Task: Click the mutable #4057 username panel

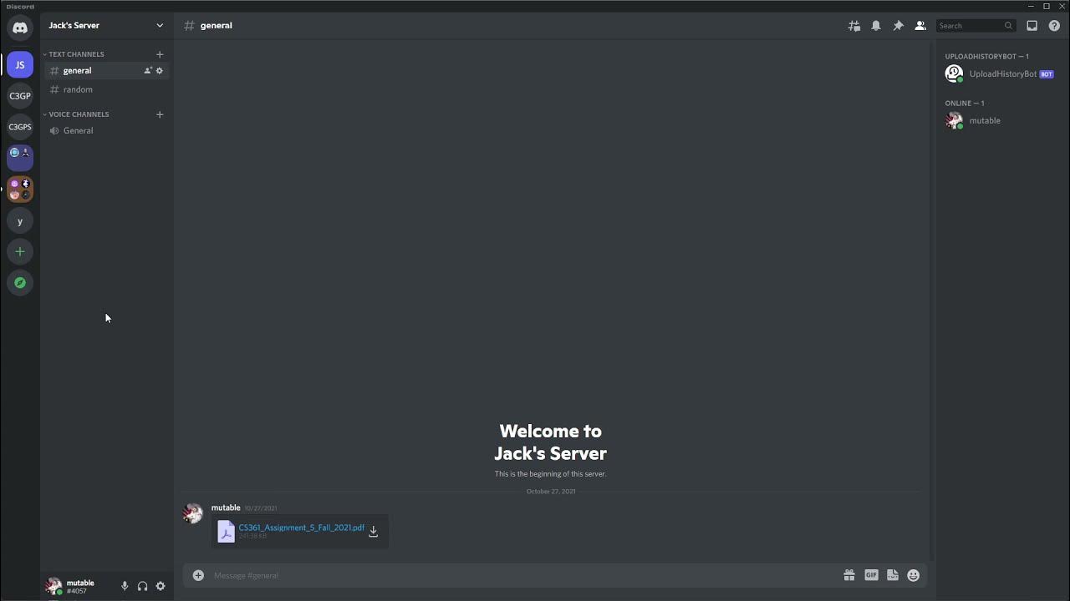Action: click(80, 587)
